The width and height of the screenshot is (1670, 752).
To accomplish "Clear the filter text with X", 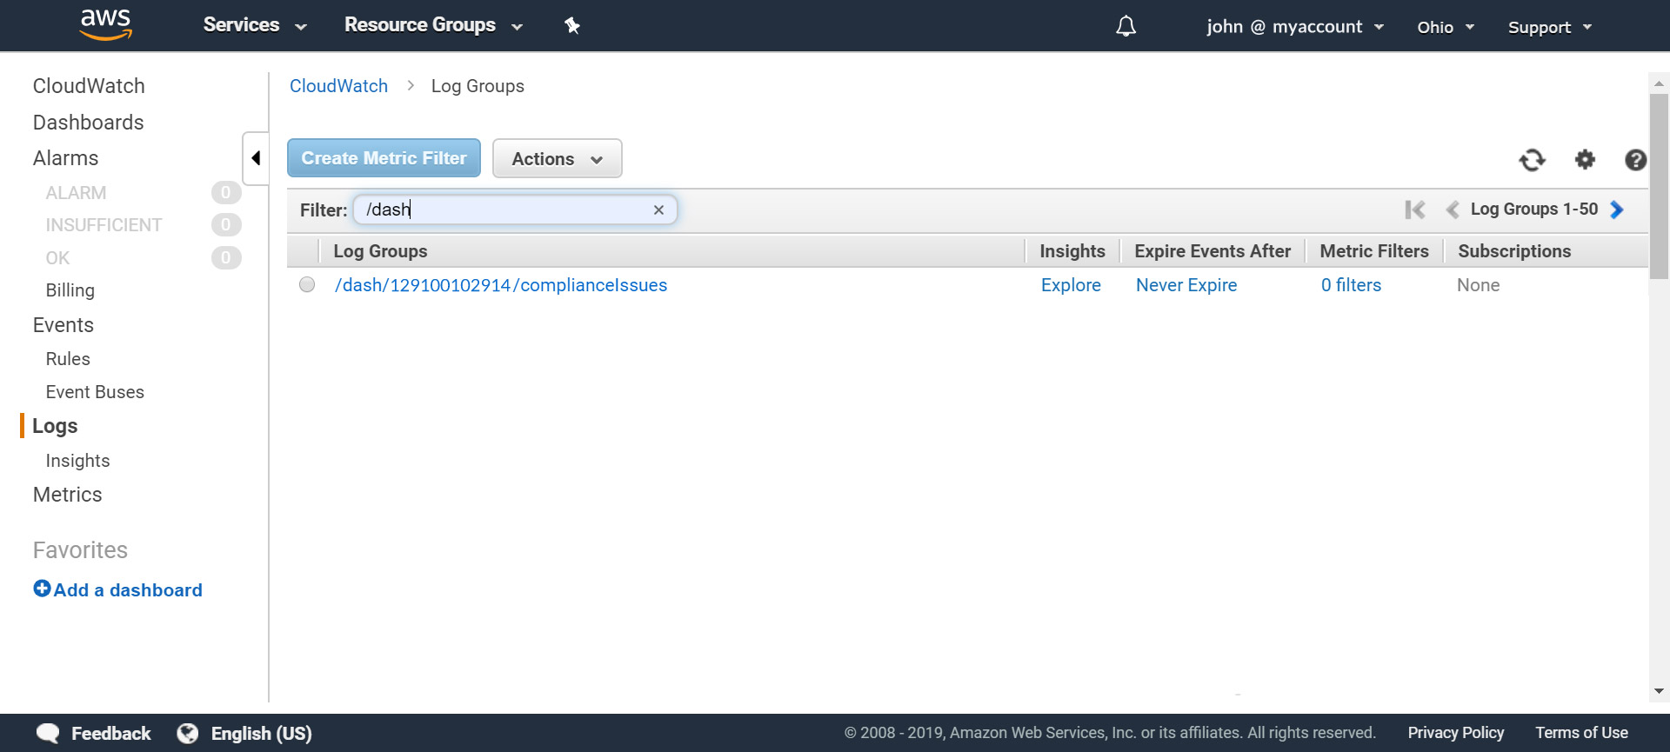I will [x=658, y=210].
